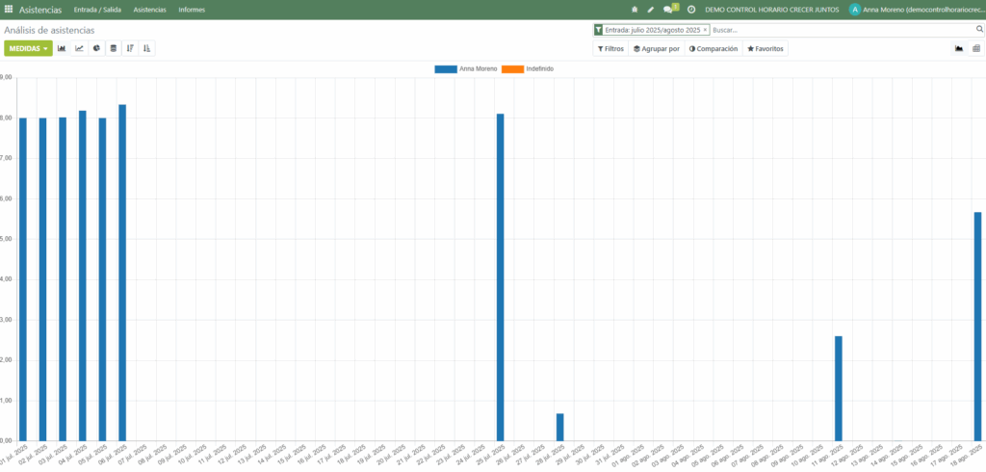Open the activities clock icon

point(690,10)
